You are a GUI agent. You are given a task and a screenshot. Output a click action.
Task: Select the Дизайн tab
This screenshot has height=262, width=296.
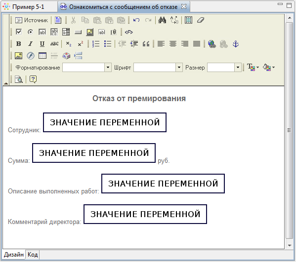click(14, 255)
